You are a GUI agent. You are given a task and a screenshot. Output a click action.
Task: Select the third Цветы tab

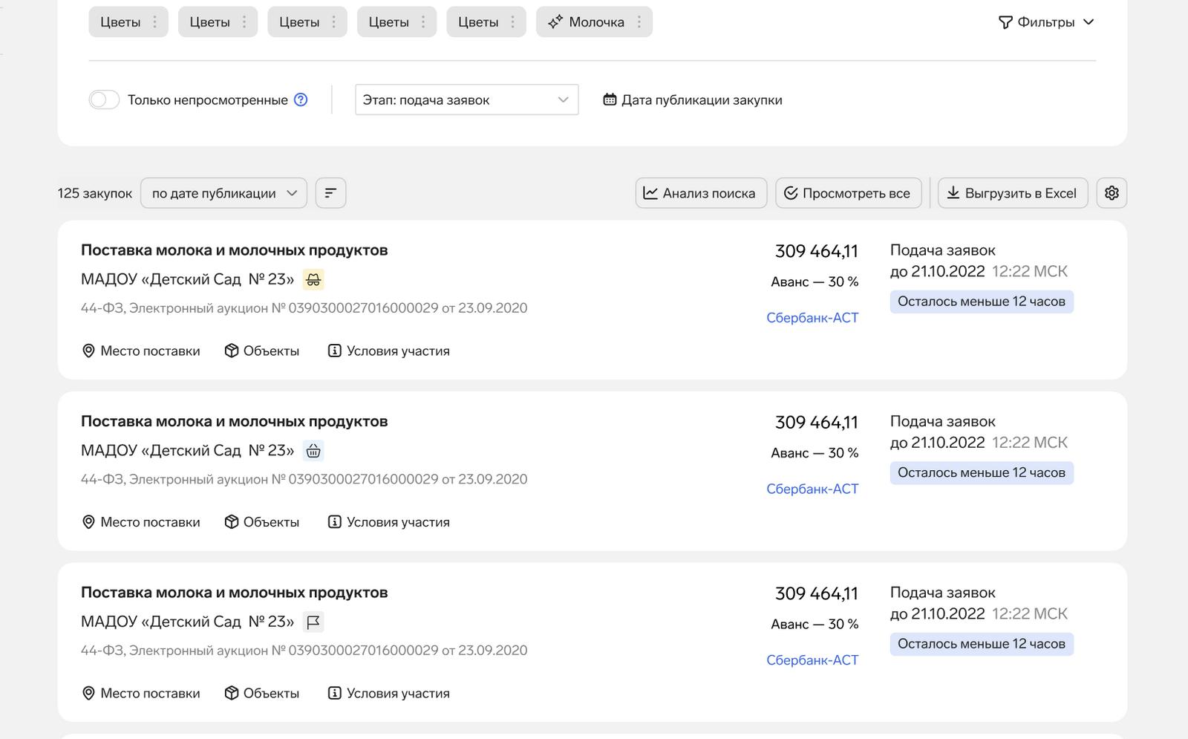pos(299,22)
